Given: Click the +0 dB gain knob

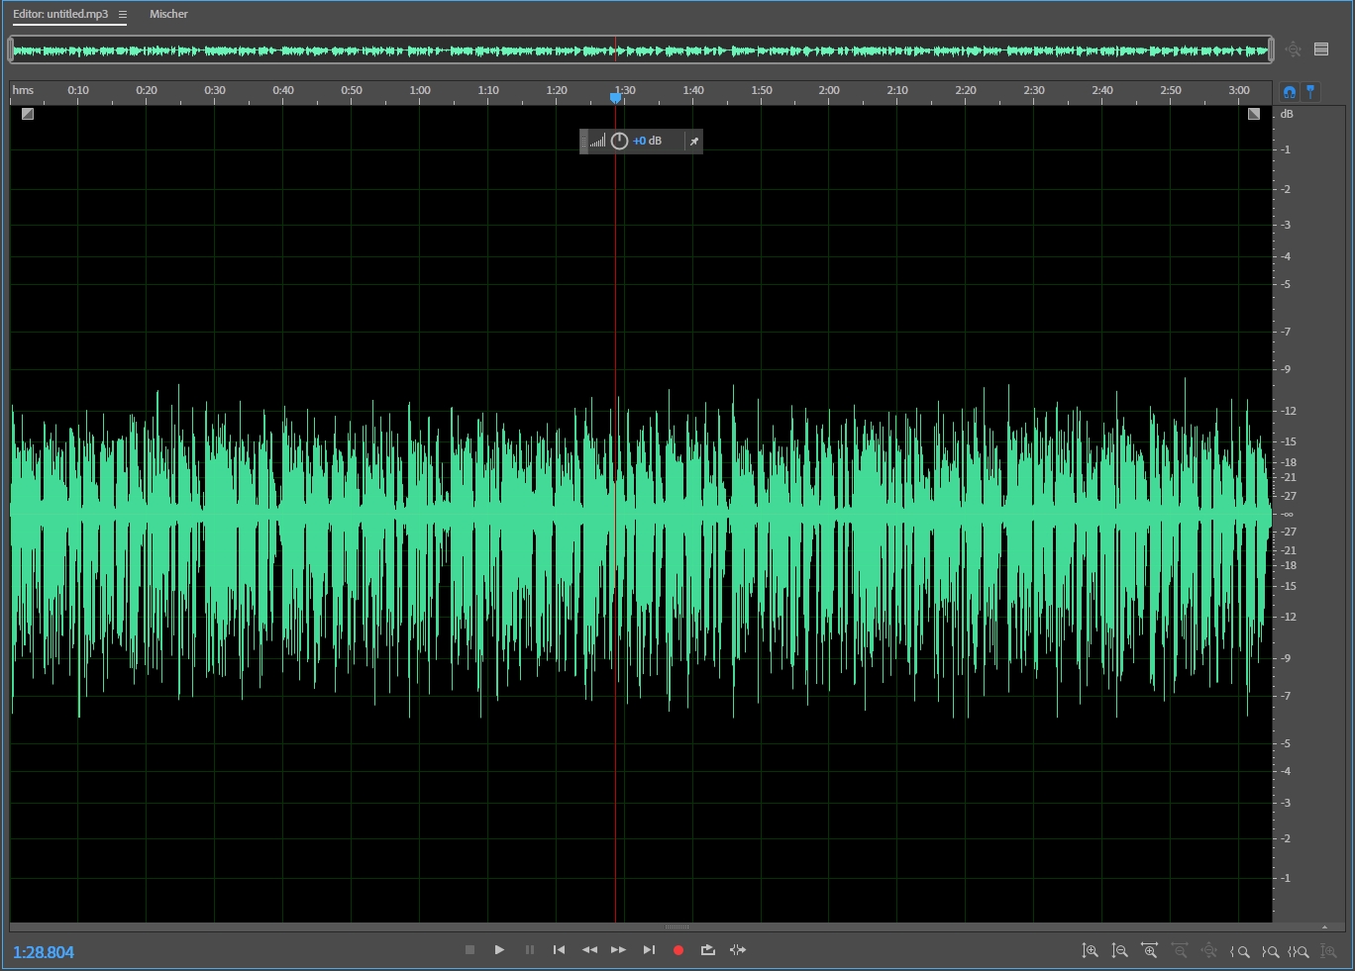Looking at the screenshot, I should coord(619,142).
